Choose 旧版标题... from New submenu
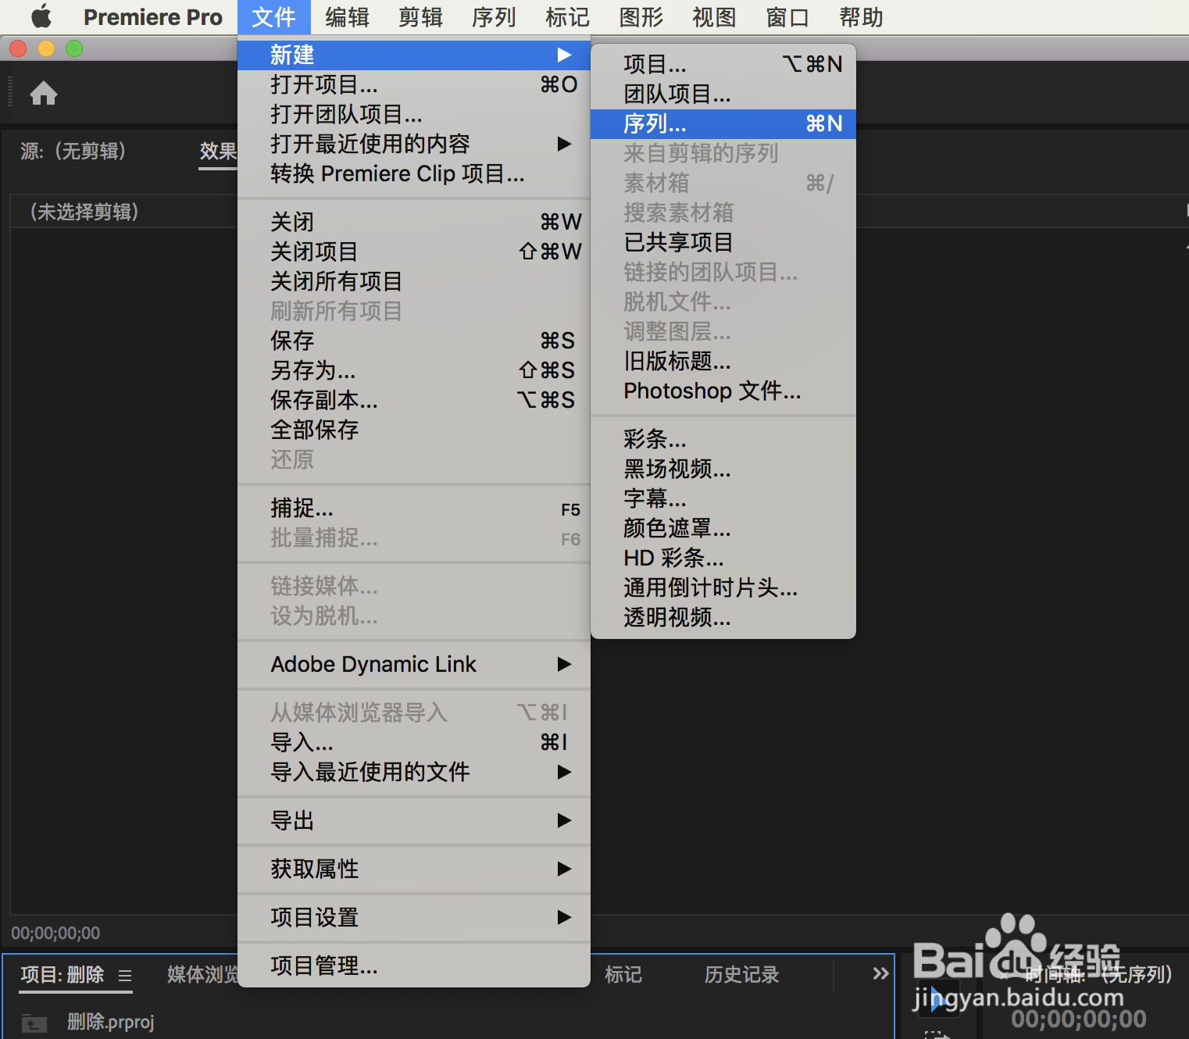The height and width of the screenshot is (1039, 1189). [723, 361]
